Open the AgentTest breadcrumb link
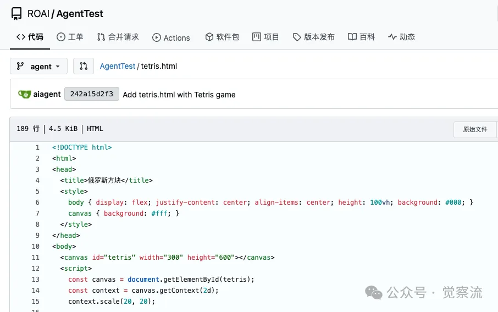 pyautogui.click(x=118, y=66)
